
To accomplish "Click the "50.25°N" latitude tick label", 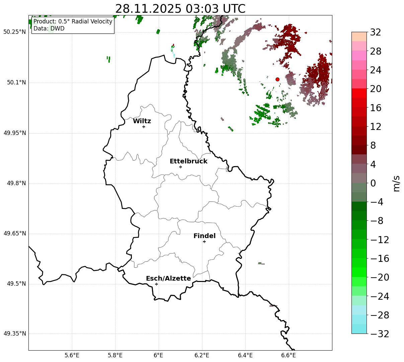I will click(14, 32).
